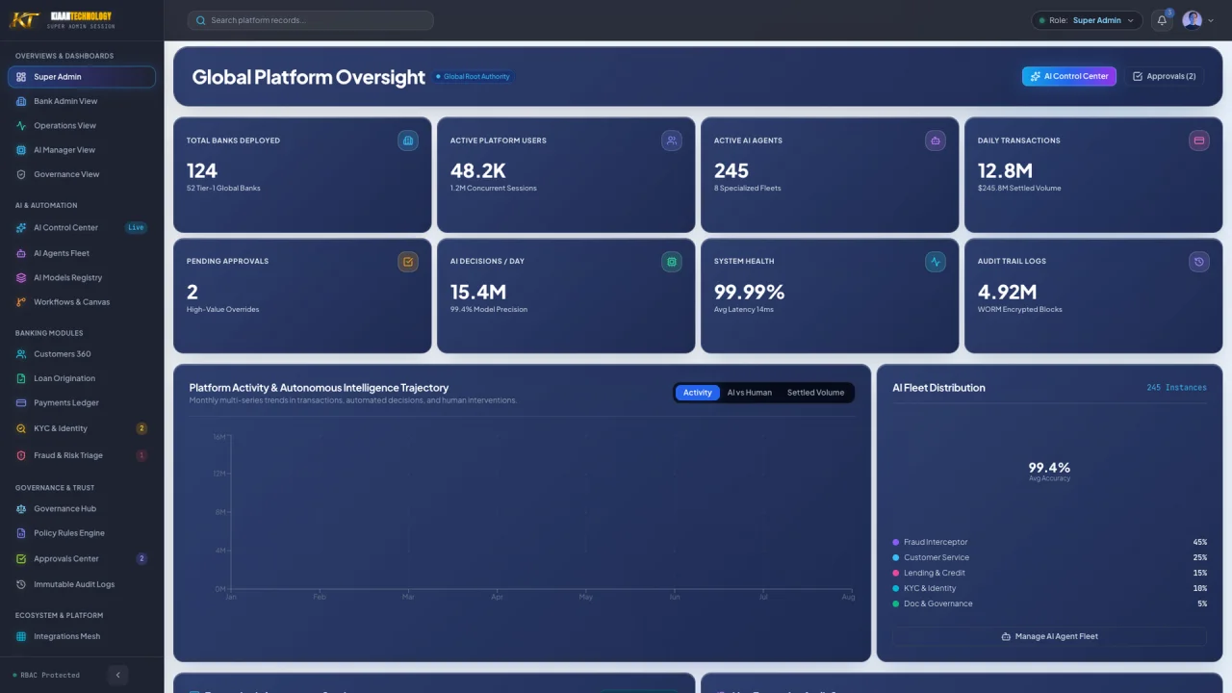The width and height of the screenshot is (1232, 693).
Task: Open KYC & Identity sidebar item
Action: 82,428
